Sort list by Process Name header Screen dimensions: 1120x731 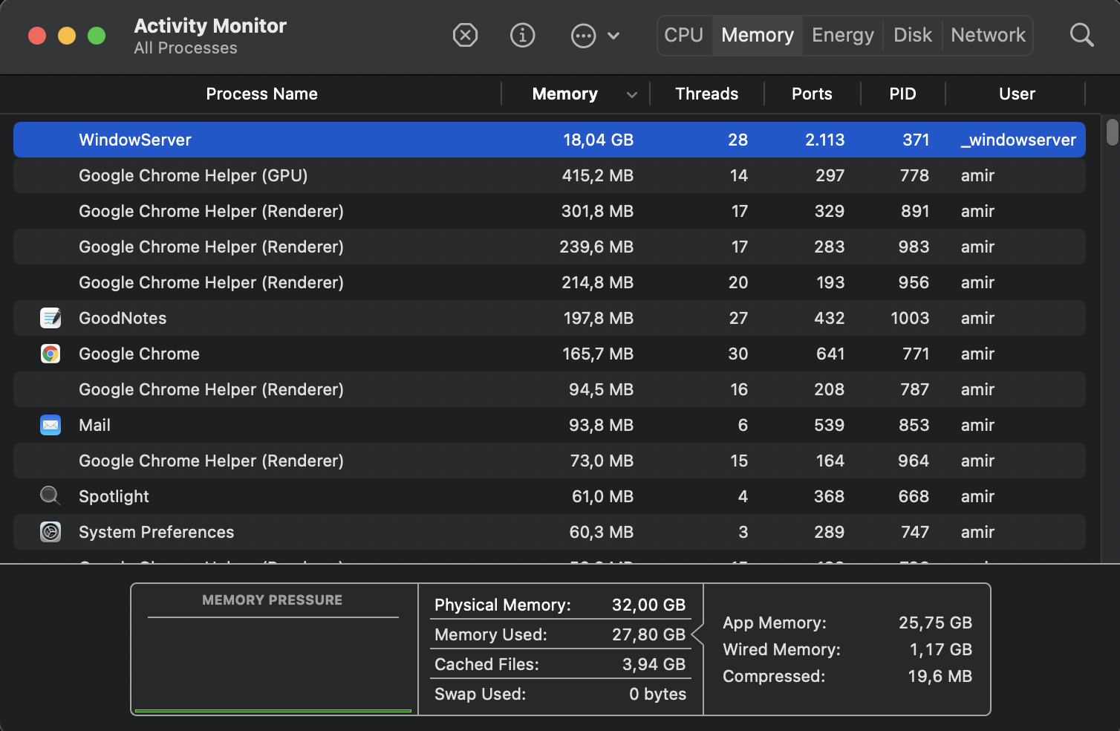[x=261, y=94]
